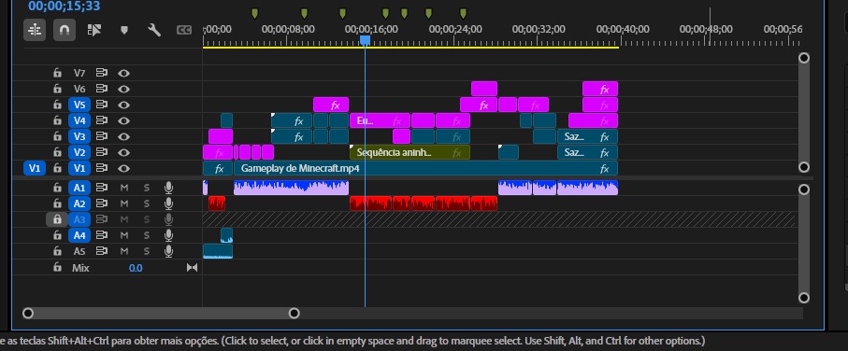
Task: Toggle insert sequences as nests button
Action: 35,30
